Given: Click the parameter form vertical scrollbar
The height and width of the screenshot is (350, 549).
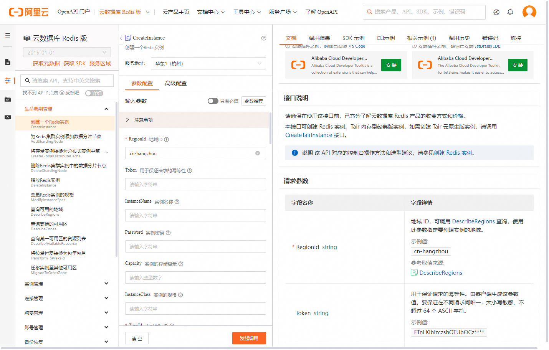Looking at the screenshot, I should coord(271,129).
